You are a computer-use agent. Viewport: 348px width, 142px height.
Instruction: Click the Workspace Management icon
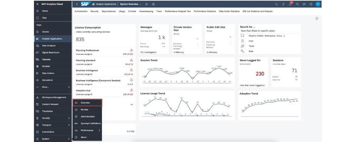pyautogui.click(x=37, y=97)
